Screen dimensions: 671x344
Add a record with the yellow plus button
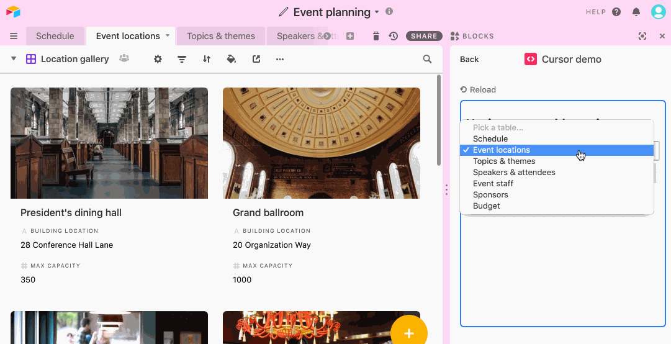(x=409, y=333)
